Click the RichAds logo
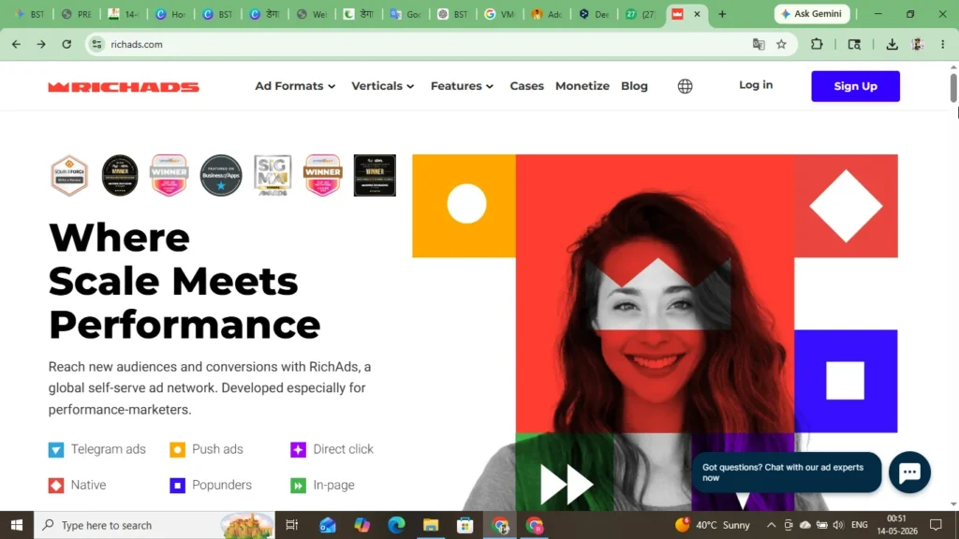The height and width of the screenshot is (539, 959). click(124, 87)
